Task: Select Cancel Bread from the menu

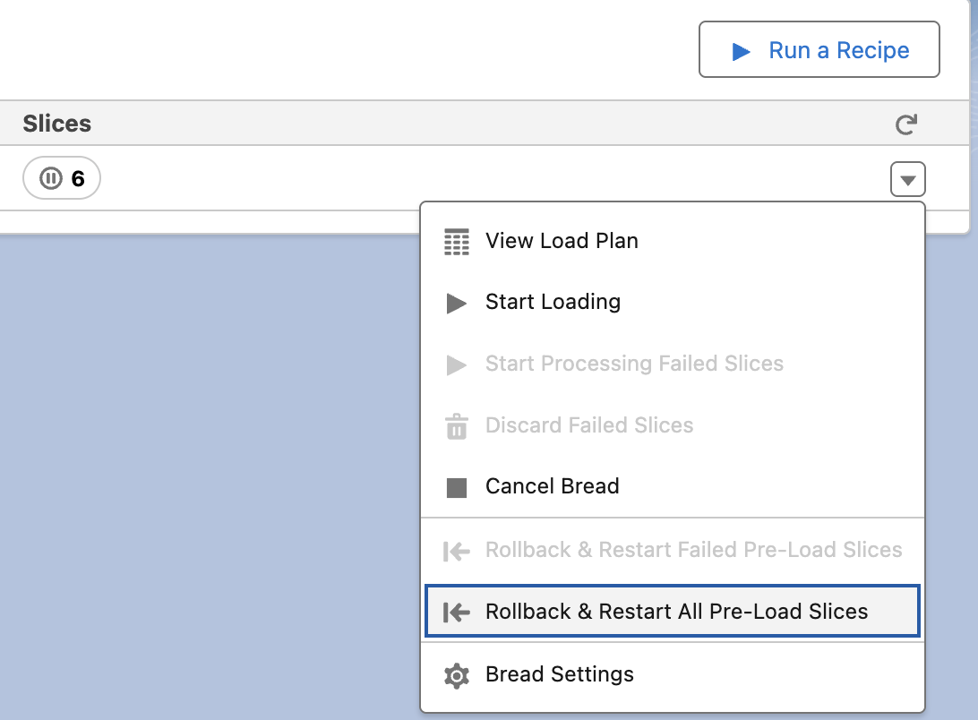Action: [552, 486]
